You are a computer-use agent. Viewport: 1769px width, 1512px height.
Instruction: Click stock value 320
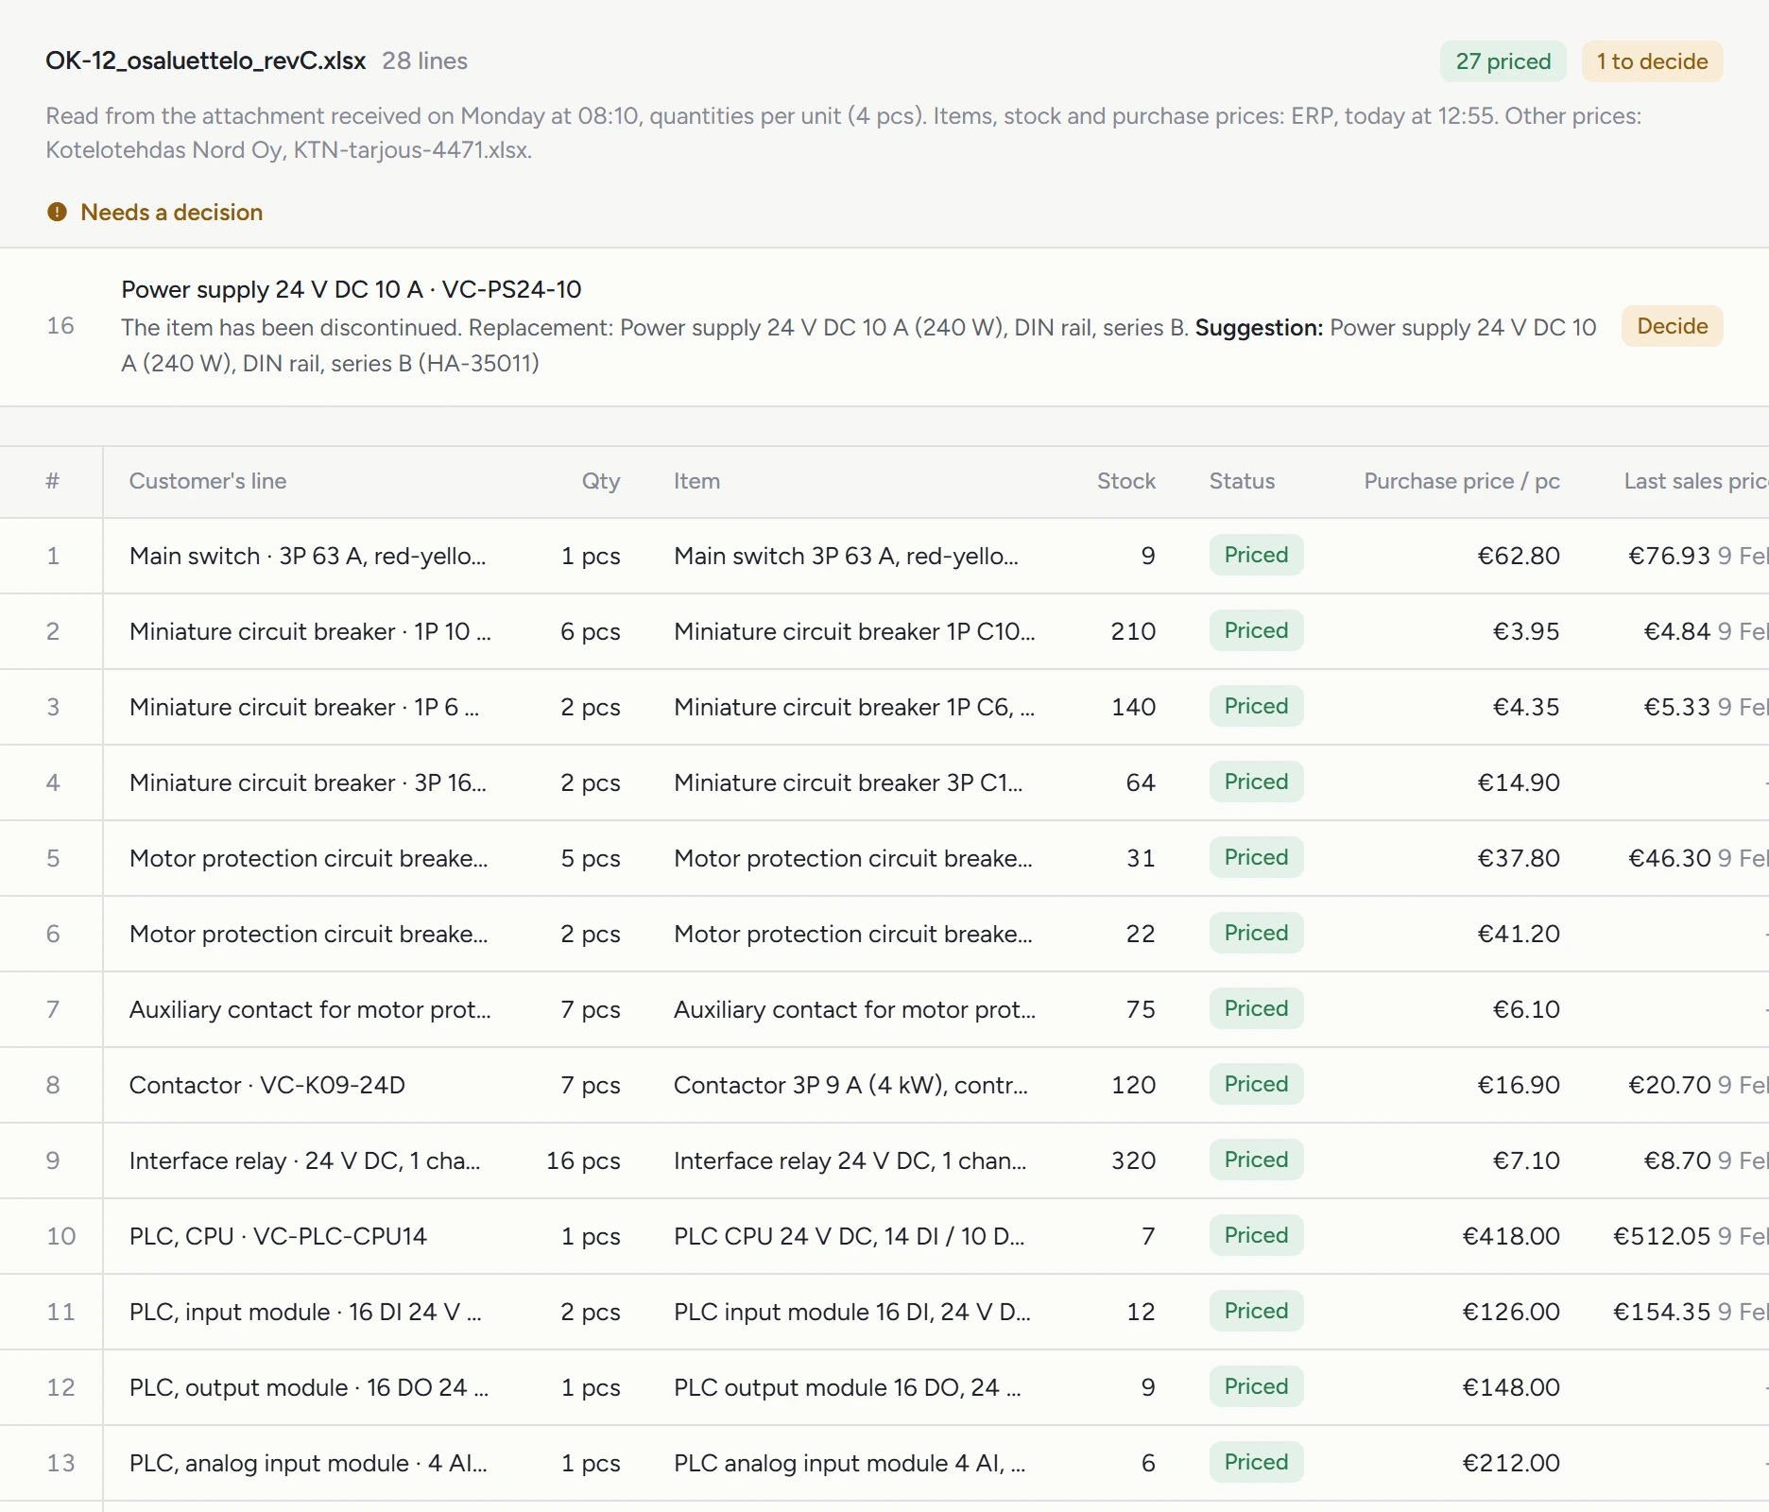pos(1133,1160)
